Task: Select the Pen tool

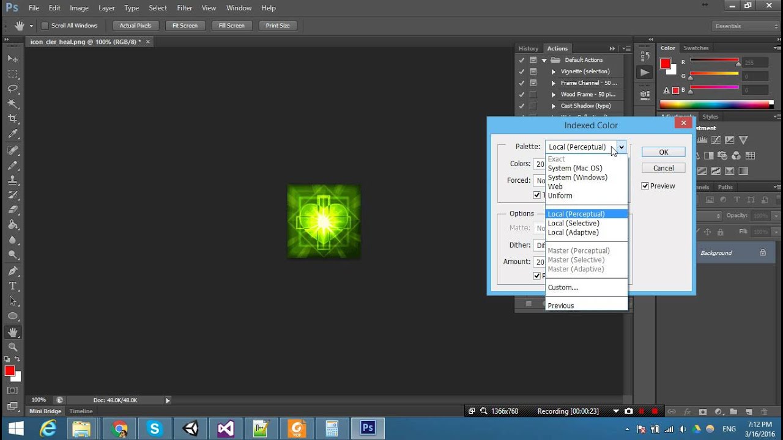Action: 12,271
